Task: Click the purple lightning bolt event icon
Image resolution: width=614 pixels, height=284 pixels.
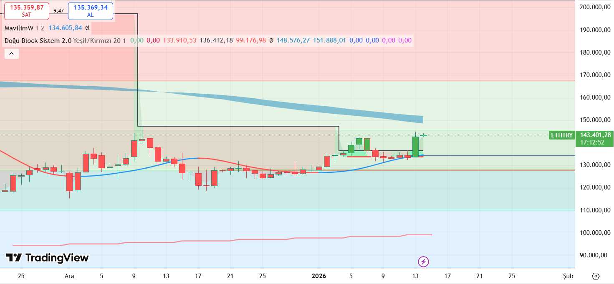Action: click(423, 262)
